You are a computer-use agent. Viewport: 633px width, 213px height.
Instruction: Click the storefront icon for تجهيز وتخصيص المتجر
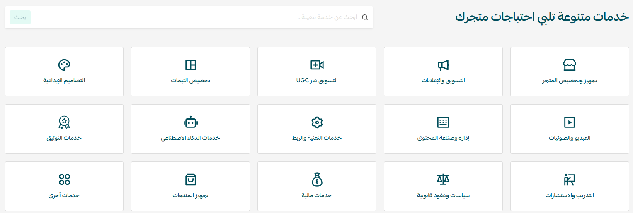(x=570, y=65)
